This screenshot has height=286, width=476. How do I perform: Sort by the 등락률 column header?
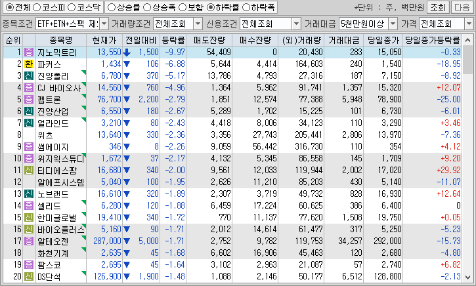click(173, 40)
